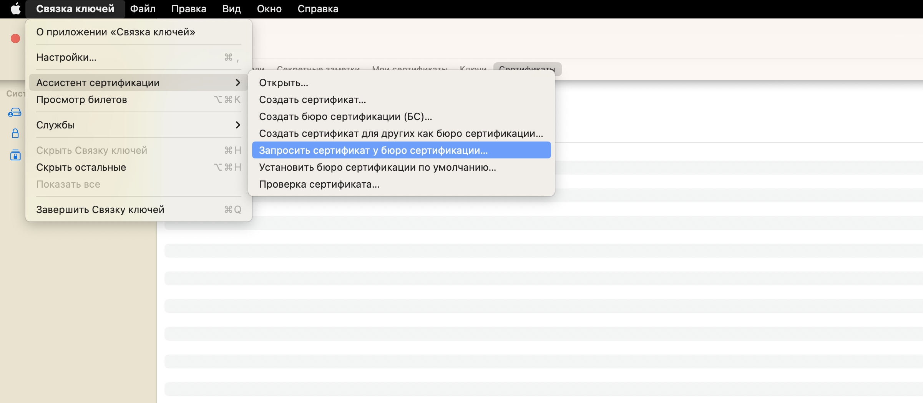Click Просмотр билетов menu item
923x403 pixels.
click(x=81, y=100)
